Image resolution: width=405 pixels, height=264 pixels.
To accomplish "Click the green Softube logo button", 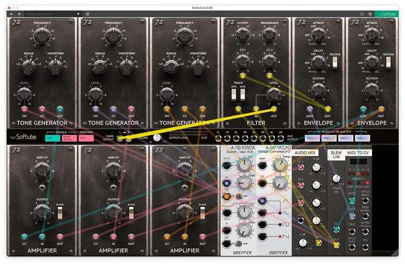I will click(x=386, y=14).
